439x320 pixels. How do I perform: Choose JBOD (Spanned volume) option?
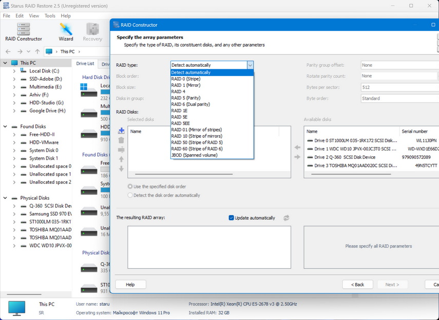pyautogui.click(x=212, y=155)
